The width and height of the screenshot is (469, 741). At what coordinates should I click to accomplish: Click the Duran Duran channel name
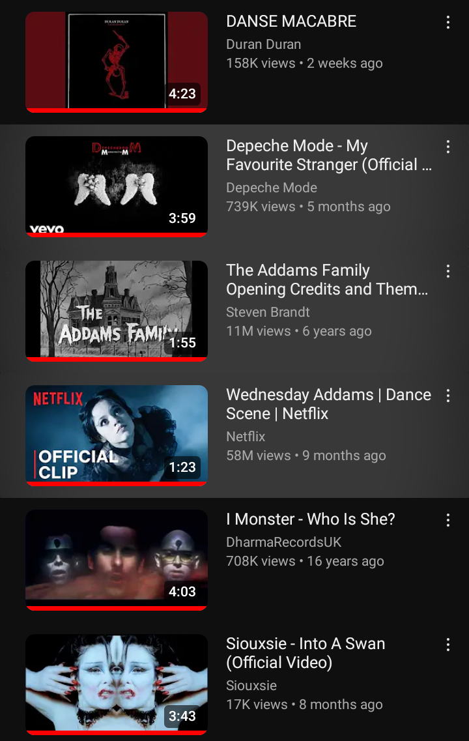pyautogui.click(x=264, y=44)
